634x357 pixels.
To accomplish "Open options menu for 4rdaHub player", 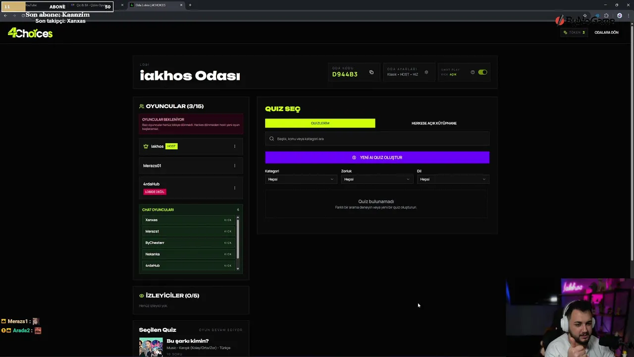I will click(235, 188).
